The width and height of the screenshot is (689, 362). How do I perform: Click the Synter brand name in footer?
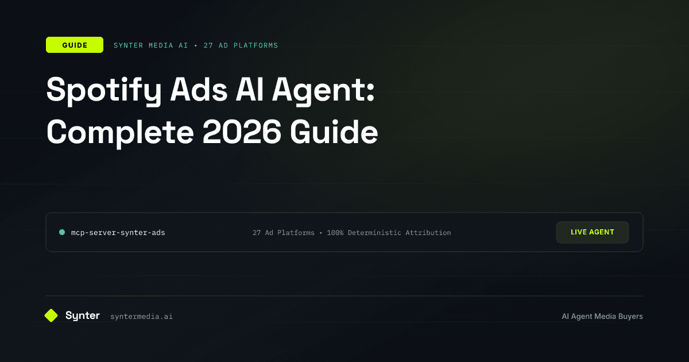tap(83, 315)
